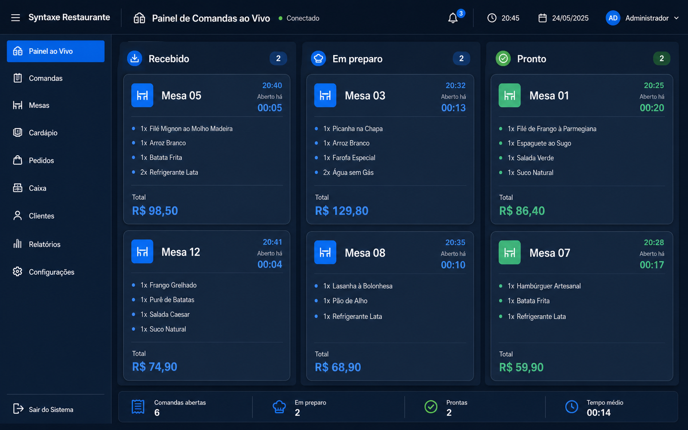The height and width of the screenshot is (430, 688).
Task: Click the Mesa 12 table icon
Action: coord(142,252)
